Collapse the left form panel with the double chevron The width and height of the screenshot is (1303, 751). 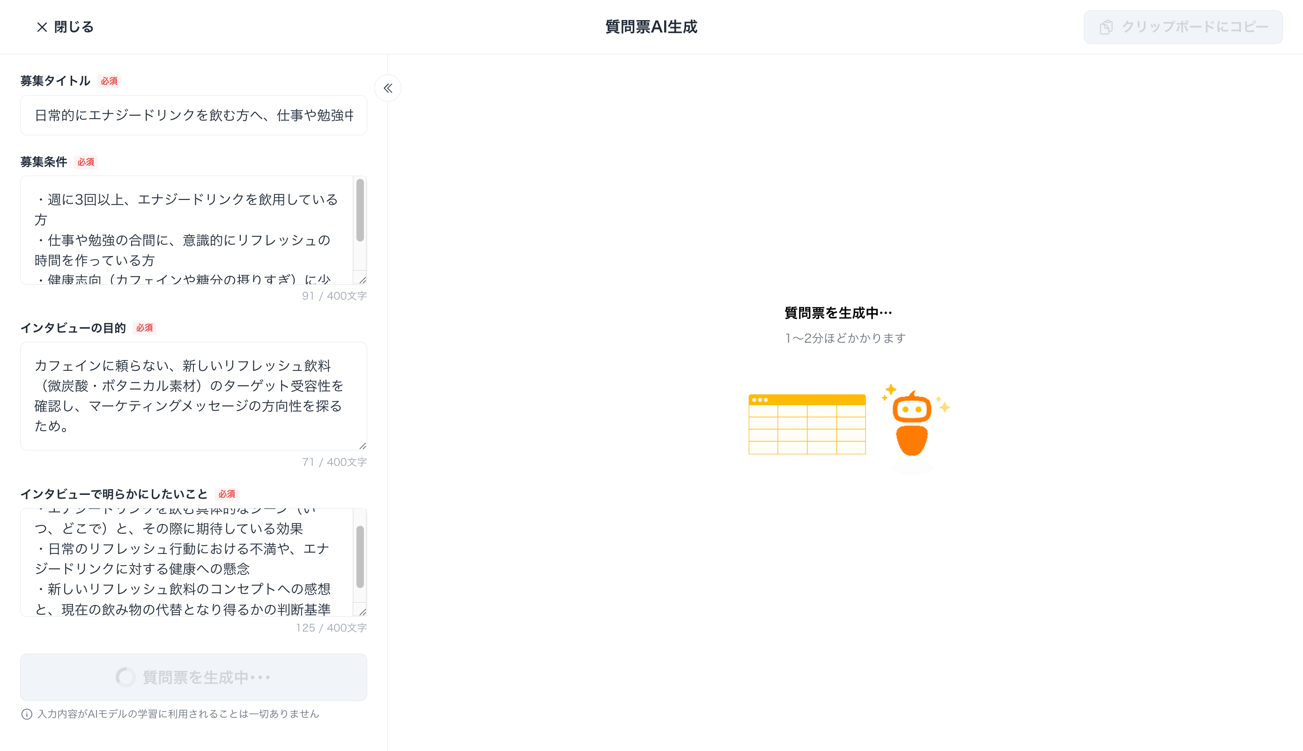pyautogui.click(x=387, y=88)
